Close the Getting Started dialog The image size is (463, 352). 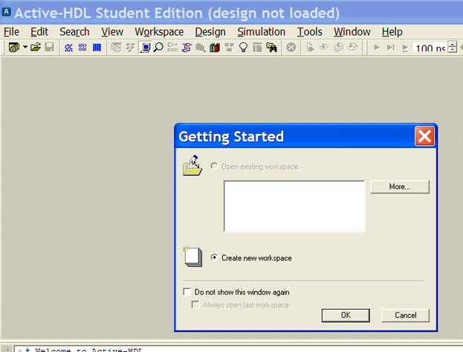(x=424, y=136)
